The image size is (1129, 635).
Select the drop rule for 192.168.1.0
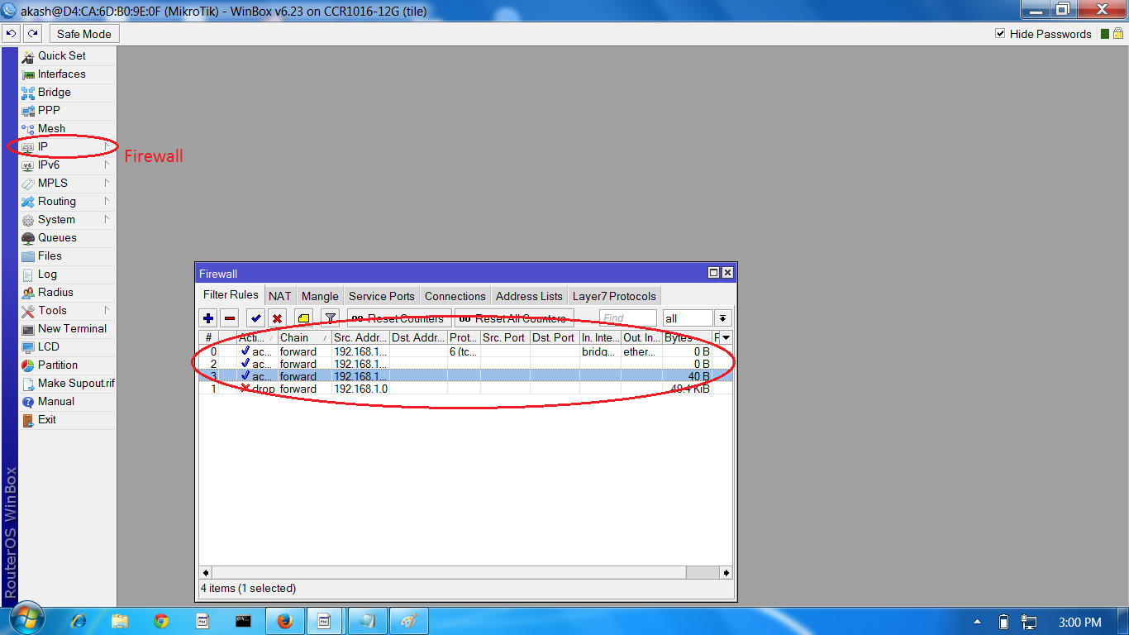[465, 389]
